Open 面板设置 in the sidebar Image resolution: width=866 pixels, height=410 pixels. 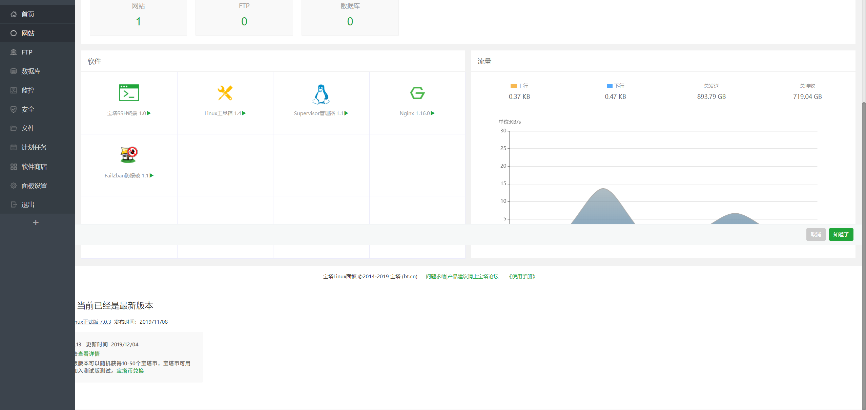37,186
